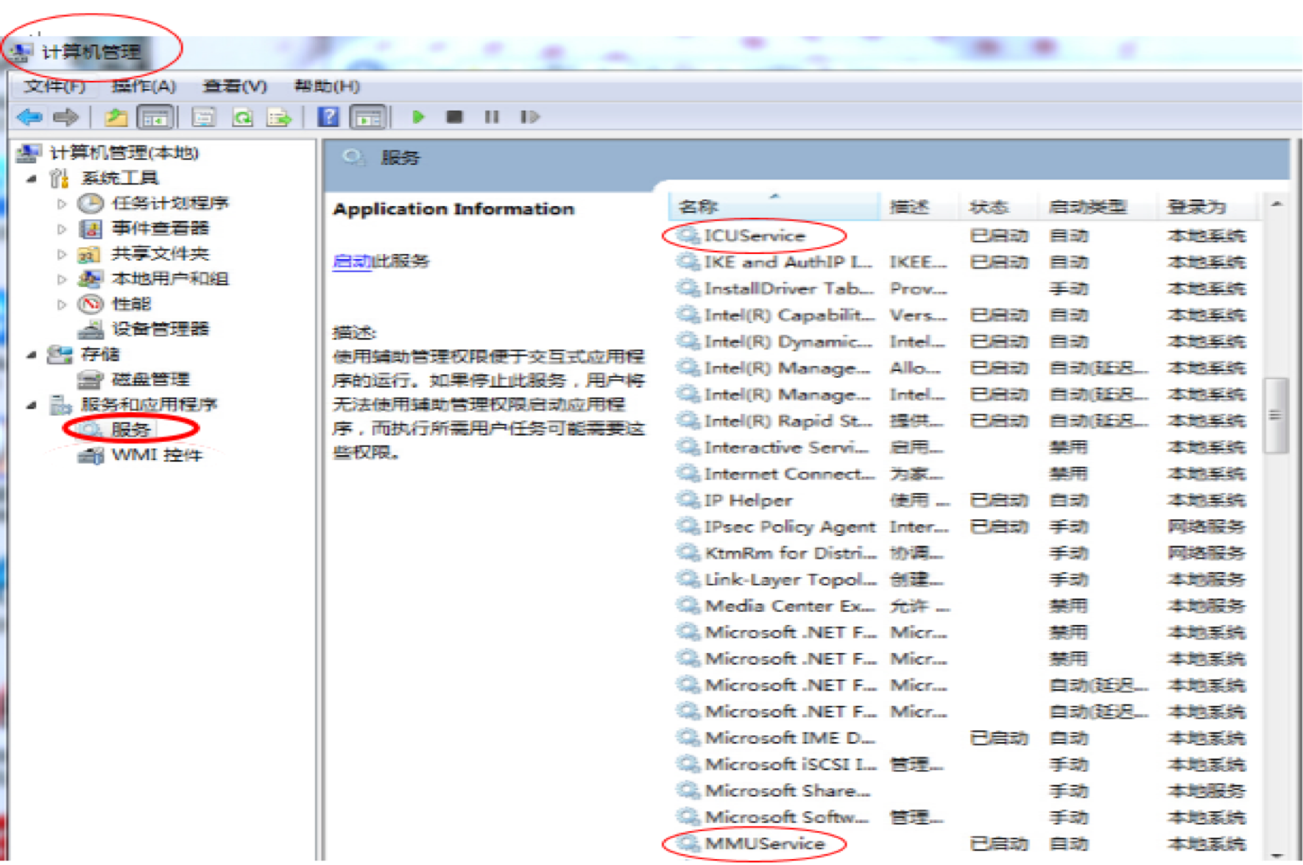Start the service with the green play icon
The height and width of the screenshot is (865, 1303).
[418, 116]
